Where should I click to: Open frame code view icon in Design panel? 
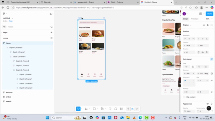click(204, 25)
